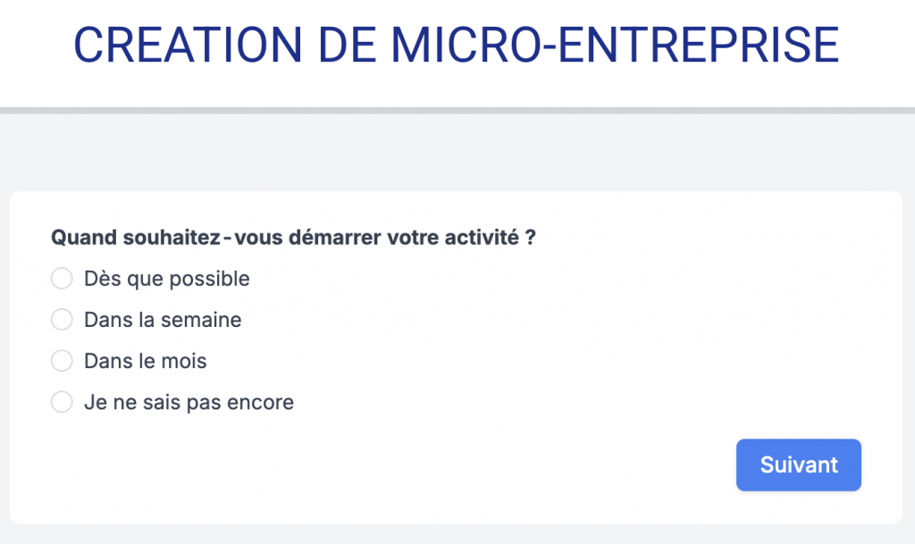Click the "Dans la semaine" option label
The width and height of the screenshot is (915, 544).
tap(163, 320)
